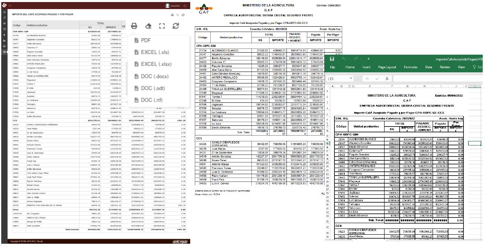
Task: Export report as PDF
Action: coord(146,40)
